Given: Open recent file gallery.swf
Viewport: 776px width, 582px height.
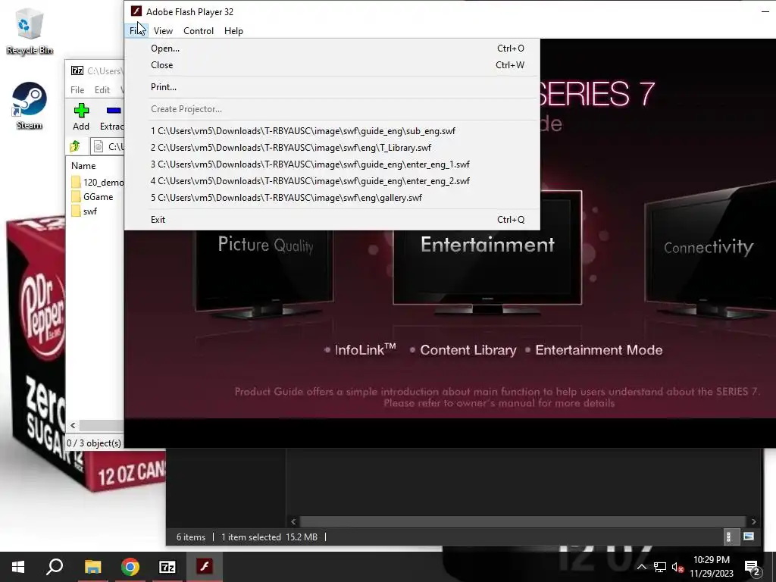Looking at the screenshot, I should click(x=332, y=198).
